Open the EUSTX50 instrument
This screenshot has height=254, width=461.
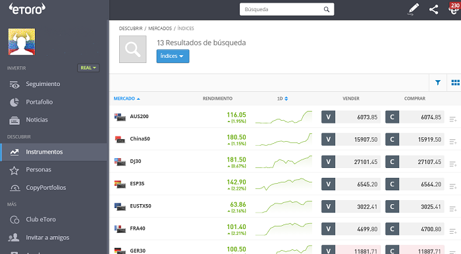pyautogui.click(x=140, y=206)
